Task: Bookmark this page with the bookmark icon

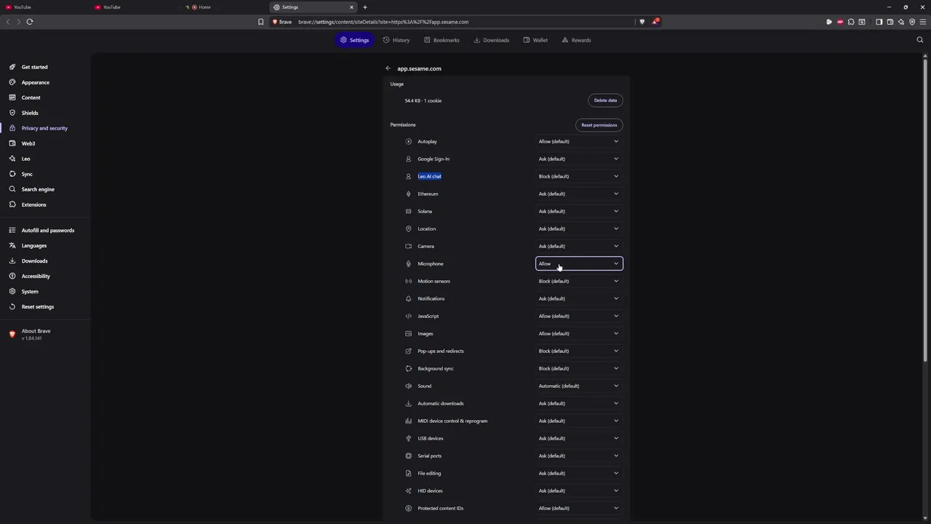Action: tap(260, 22)
